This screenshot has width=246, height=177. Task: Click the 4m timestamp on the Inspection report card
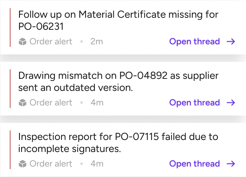pyautogui.click(x=97, y=164)
